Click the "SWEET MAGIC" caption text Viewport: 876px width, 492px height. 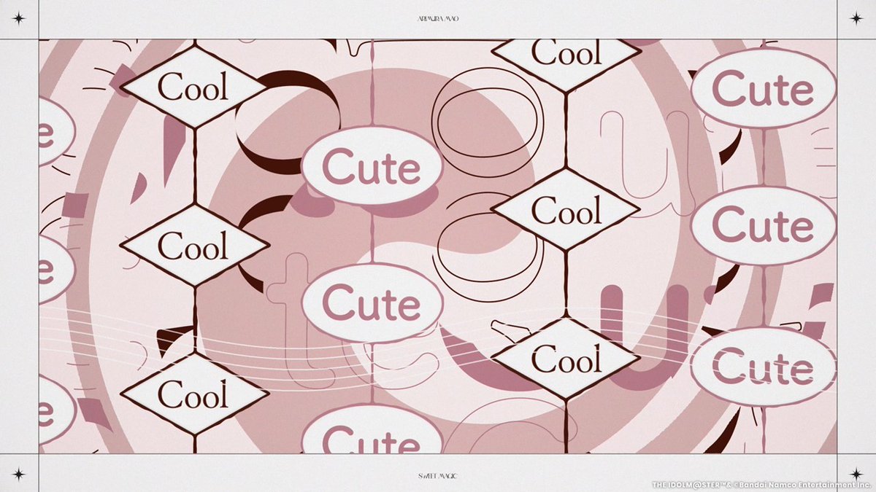tap(438, 476)
